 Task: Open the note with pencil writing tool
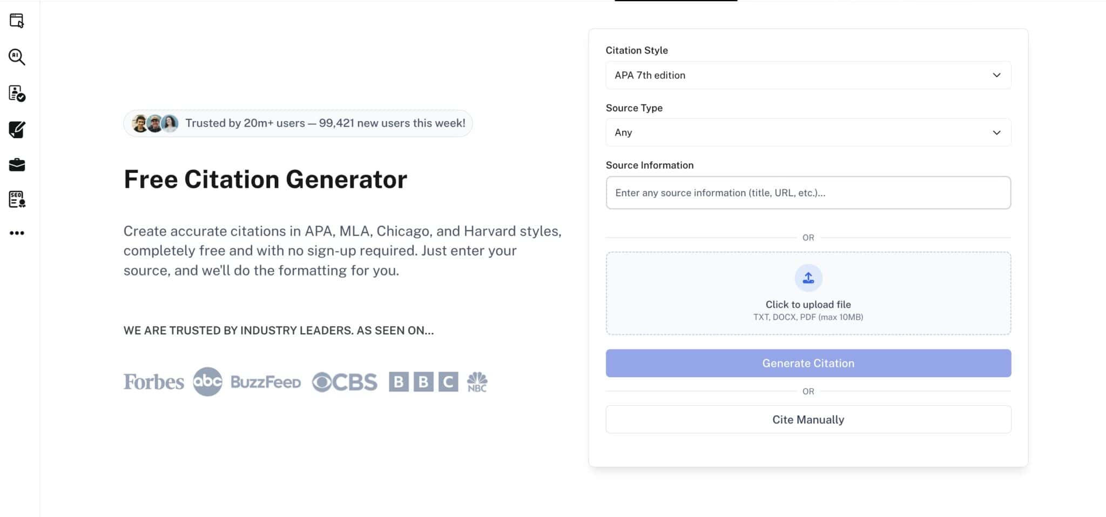17,130
